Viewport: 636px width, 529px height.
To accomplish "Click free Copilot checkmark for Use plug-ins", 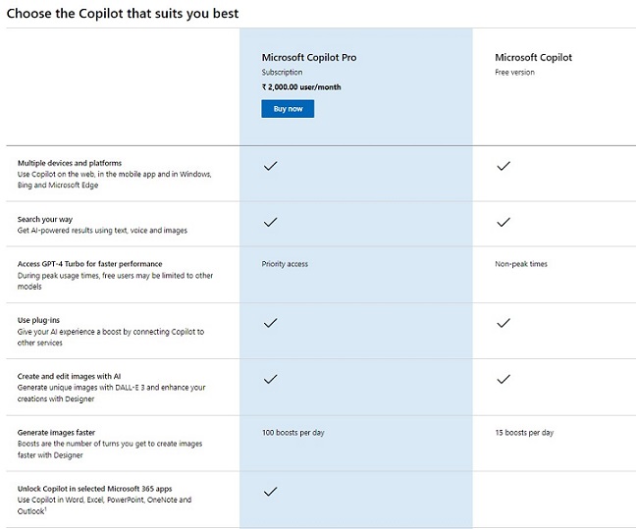I will click(x=503, y=322).
